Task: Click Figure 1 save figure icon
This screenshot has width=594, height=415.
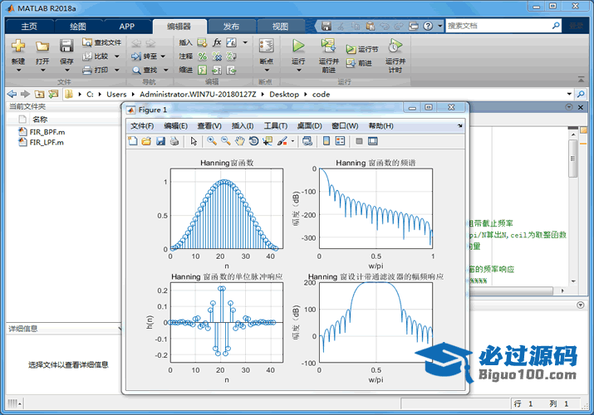Action: (160, 141)
